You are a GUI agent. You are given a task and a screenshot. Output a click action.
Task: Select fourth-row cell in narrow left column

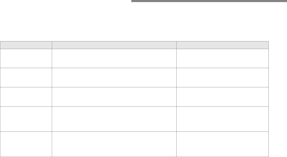[26, 119]
